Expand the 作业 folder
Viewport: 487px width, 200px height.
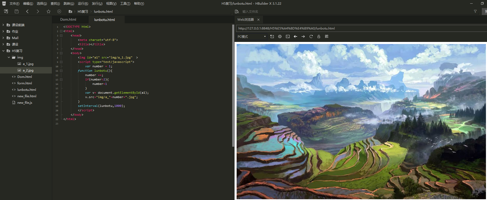point(3,31)
